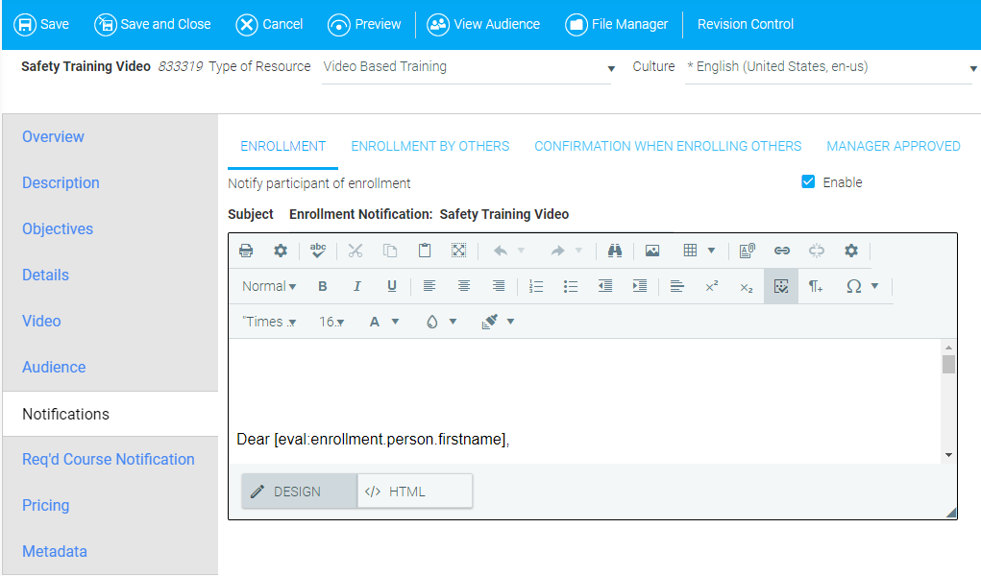The width and height of the screenshot is (981, 576).
Task: Open the Normal paragraph style dropdown
Action: click(x=269, y=286)
